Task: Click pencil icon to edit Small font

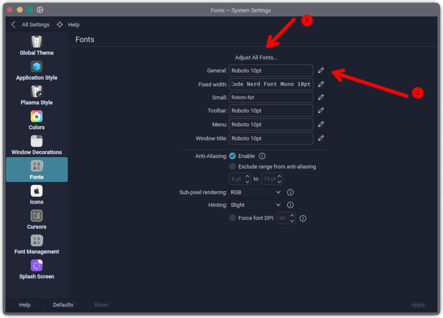Action: (x=321, y=97)
